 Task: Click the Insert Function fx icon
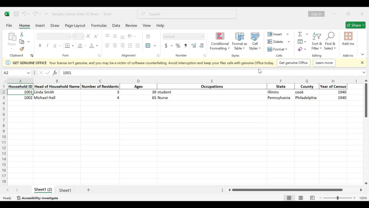55,73
